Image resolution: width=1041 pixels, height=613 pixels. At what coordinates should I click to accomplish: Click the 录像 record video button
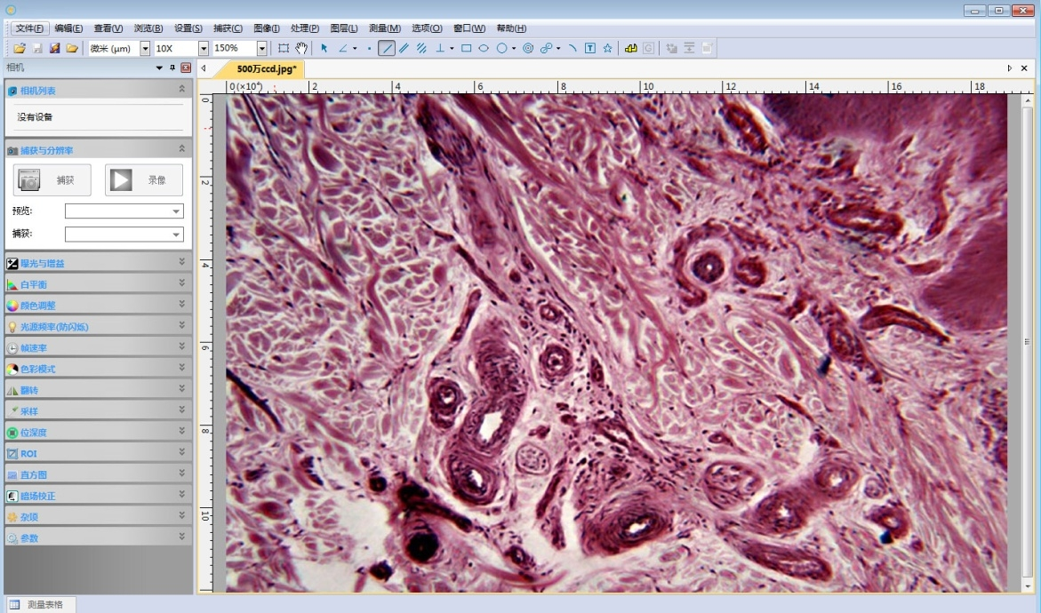(143, 180)
